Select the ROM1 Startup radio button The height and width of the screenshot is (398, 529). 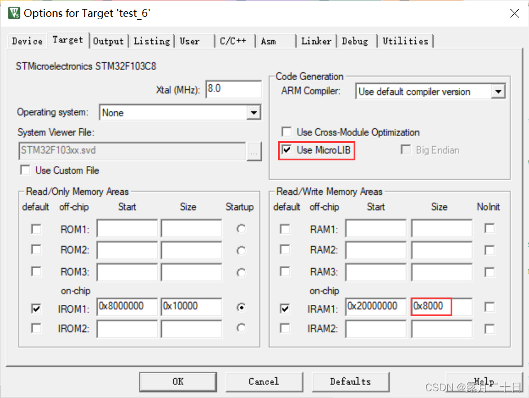[x=241, y=229]
